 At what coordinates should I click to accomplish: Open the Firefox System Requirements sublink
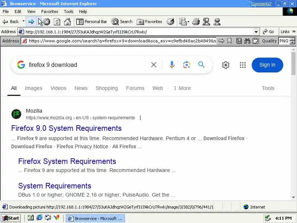67,161
